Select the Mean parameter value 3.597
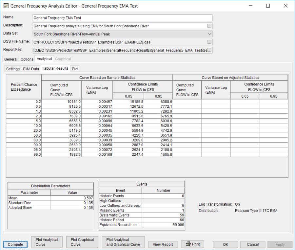The image size is (295, 250). (x=72, y=198)
